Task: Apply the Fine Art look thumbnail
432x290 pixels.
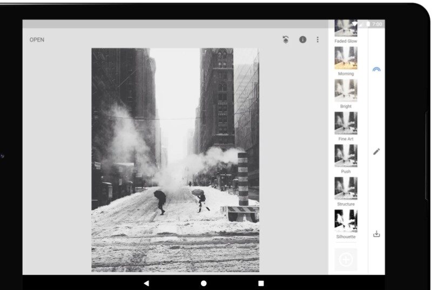Action: tap(346, 123)
